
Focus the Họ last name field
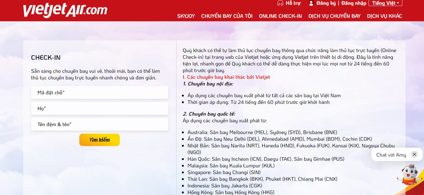[100, 108]
